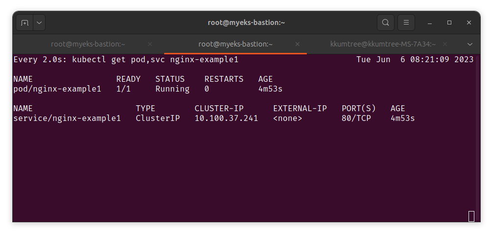Click the terminal cursor block
Viewport: 493px width, 236px height.
[x=471, y=216]
